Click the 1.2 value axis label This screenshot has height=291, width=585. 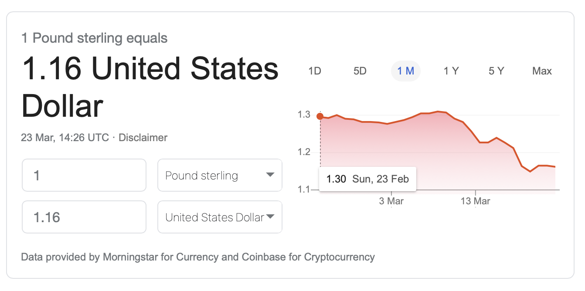pos(304,152)
